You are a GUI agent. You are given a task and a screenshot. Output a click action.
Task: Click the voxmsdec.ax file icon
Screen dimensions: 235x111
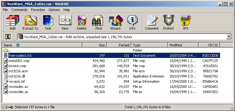coord(6,87)
